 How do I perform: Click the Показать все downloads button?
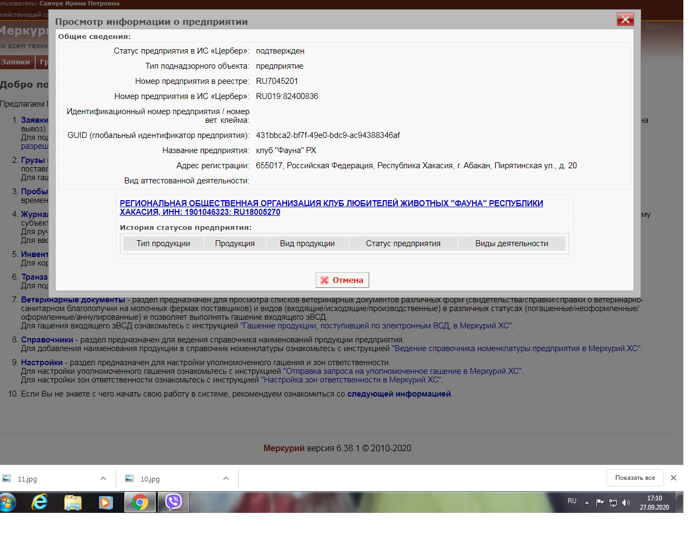click(635, 478)
